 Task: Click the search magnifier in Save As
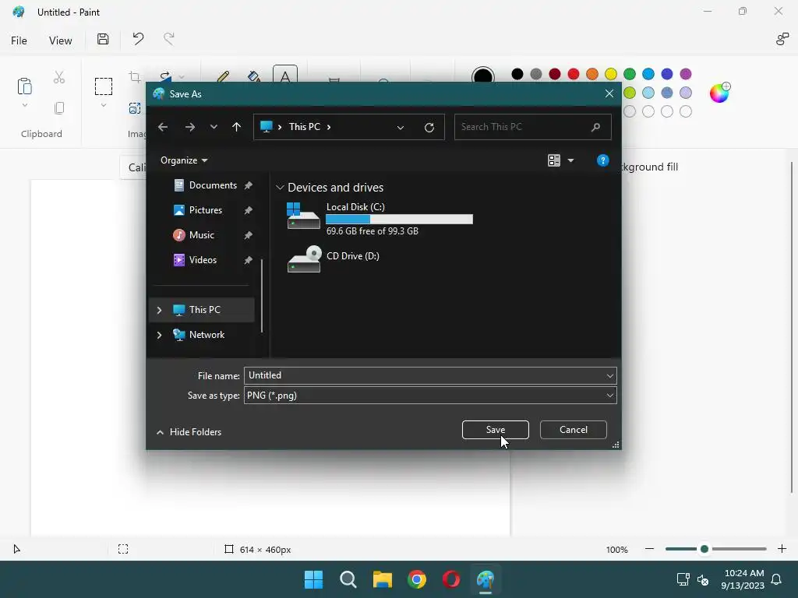click(x=595, y=127)
